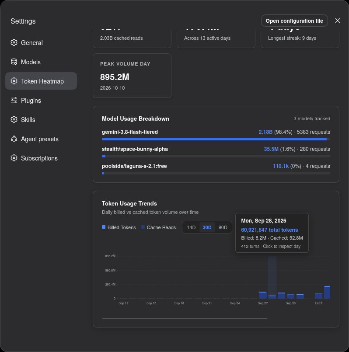This screenshot has height=352, width=349.
Task: Click the gemini-3.8-flash-tiered usage bar
Action: [x=216, y=139]
